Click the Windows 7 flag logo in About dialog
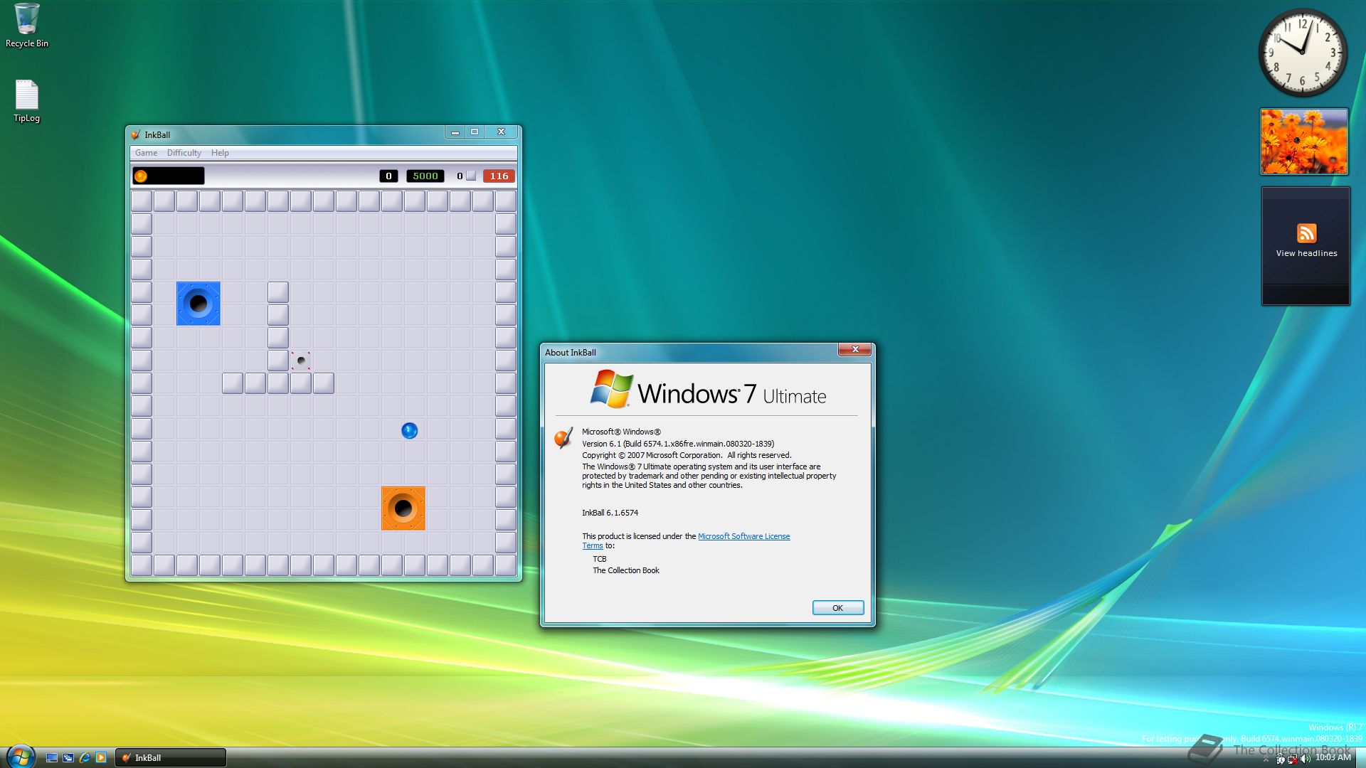Image resolution: width=1366 pixels, height=768 pixels. coord(612,389)
